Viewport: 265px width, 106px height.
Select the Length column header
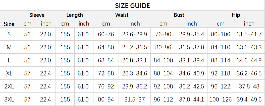pos(74,15)
